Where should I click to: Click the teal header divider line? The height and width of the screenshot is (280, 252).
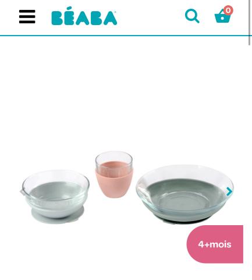pos(126,36)
